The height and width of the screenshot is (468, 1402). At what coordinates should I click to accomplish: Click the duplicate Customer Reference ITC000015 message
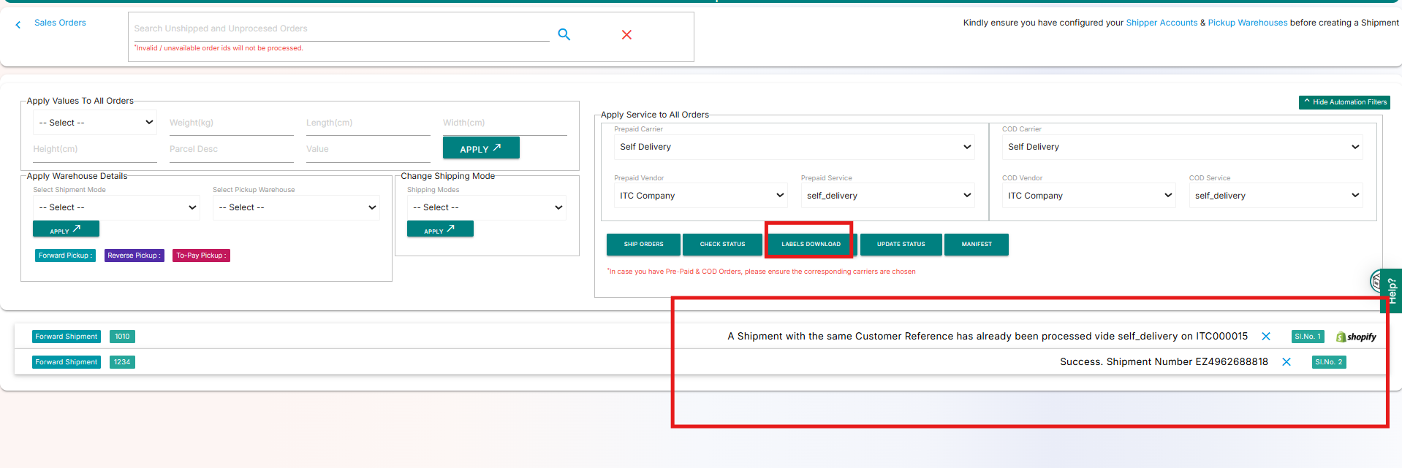pyautogui.click(x=988, y=337)
